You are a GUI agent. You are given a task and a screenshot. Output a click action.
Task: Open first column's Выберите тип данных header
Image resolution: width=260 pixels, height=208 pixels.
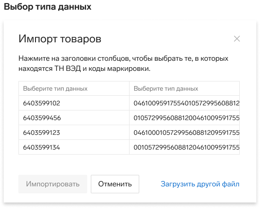point(74,88)
